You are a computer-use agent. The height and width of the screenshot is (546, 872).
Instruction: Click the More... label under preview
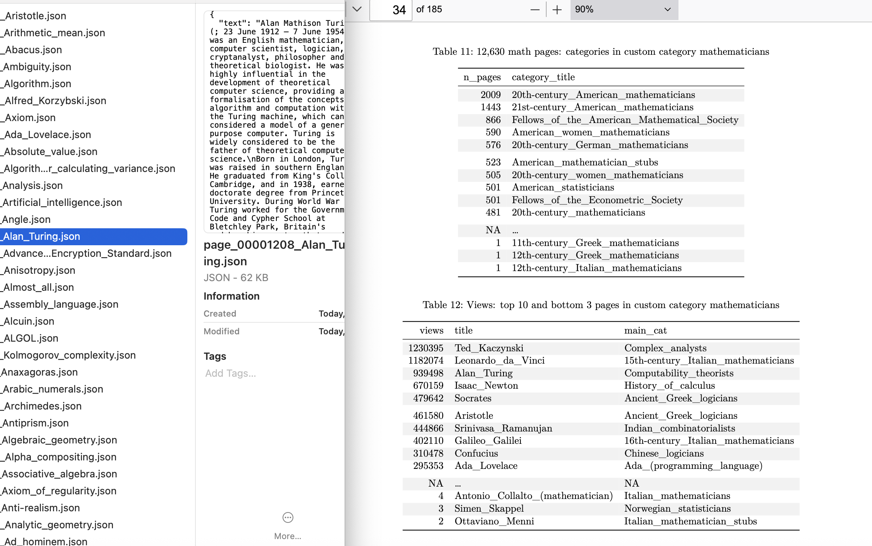point(288,536)
